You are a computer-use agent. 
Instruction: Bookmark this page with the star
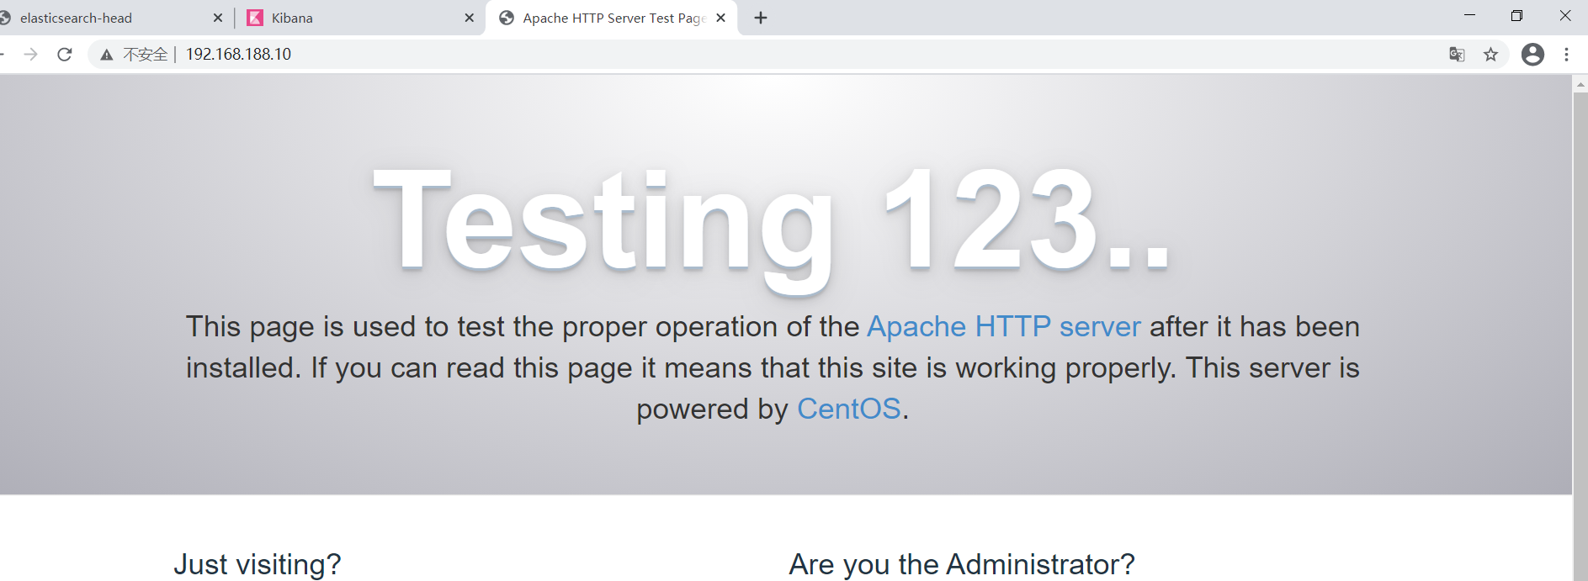point(1491,55)
